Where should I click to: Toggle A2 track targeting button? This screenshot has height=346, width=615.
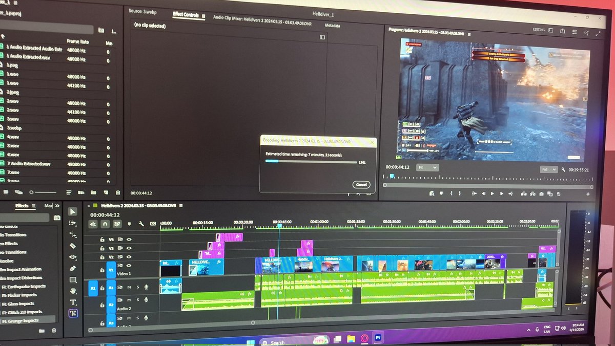pyautogui.click(x=111, y=304)
